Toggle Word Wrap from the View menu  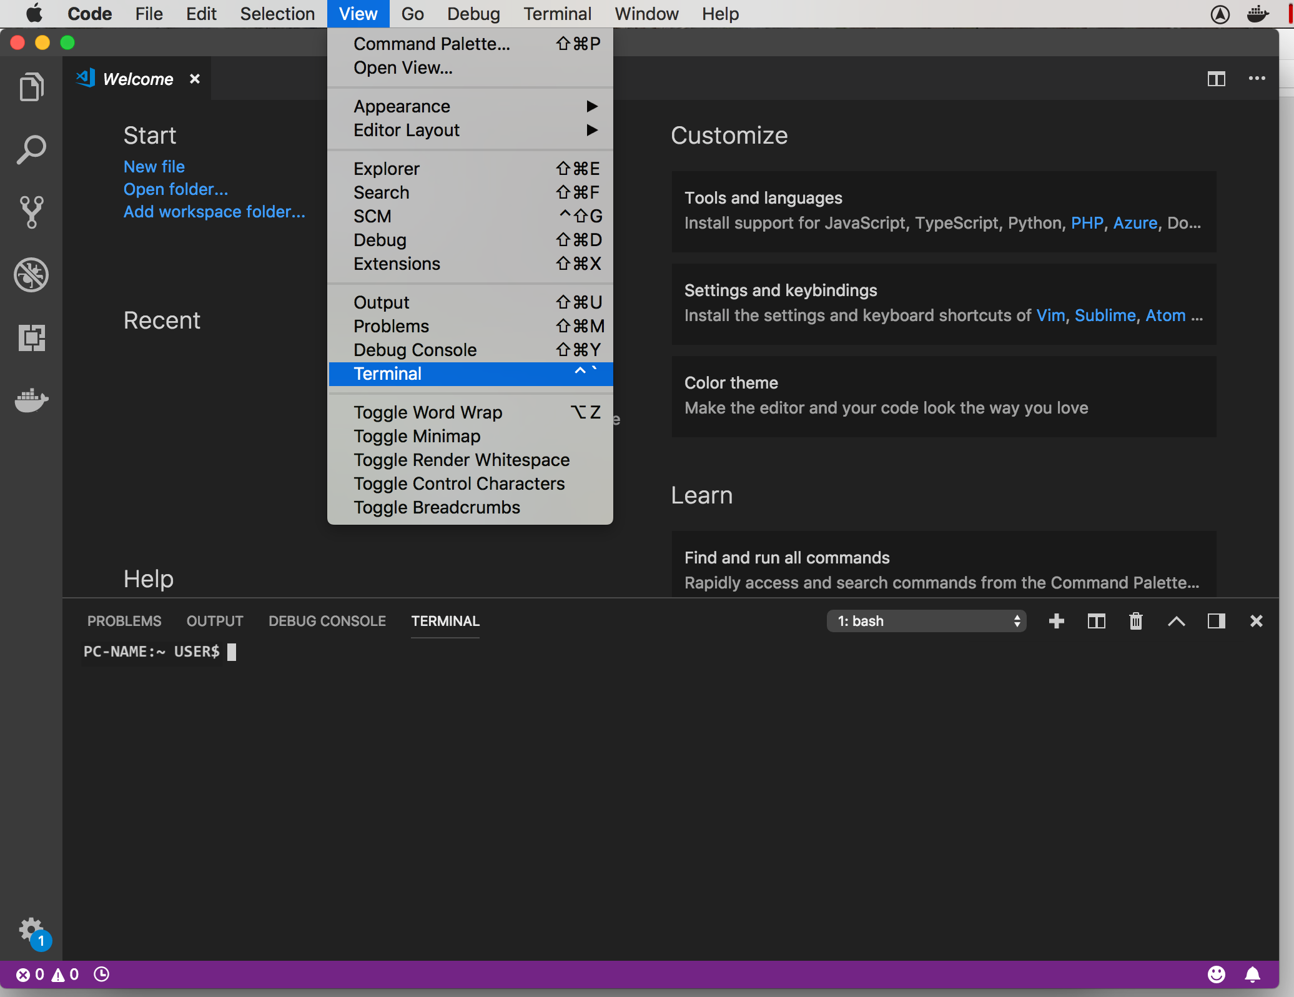pyautogui.click(x=427, y=412)
